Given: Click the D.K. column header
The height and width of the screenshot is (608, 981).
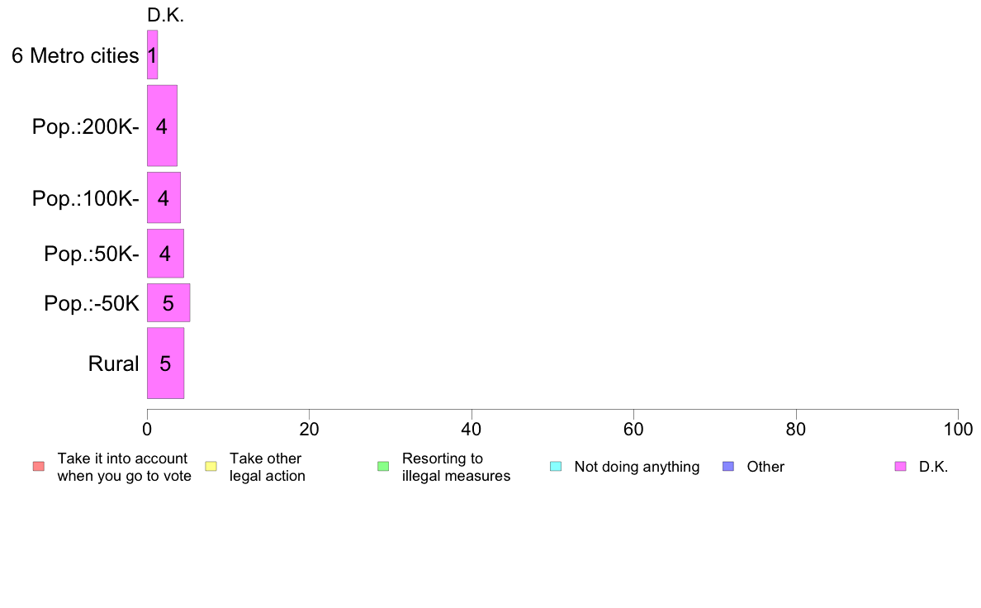Looking at the screenshot, I should point(166,15).
